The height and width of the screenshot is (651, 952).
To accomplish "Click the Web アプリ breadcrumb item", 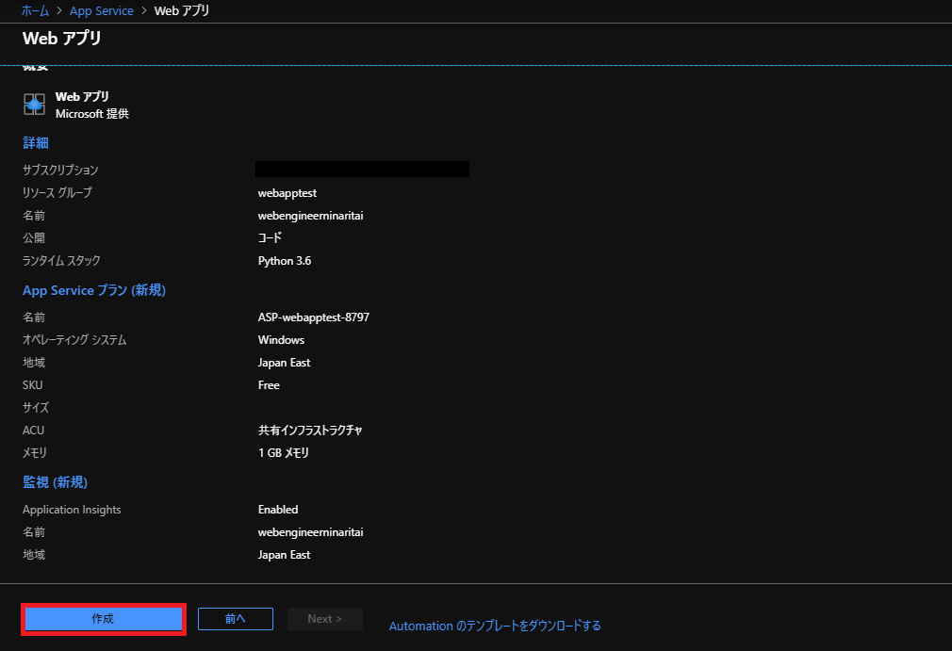I will [182, 10].
